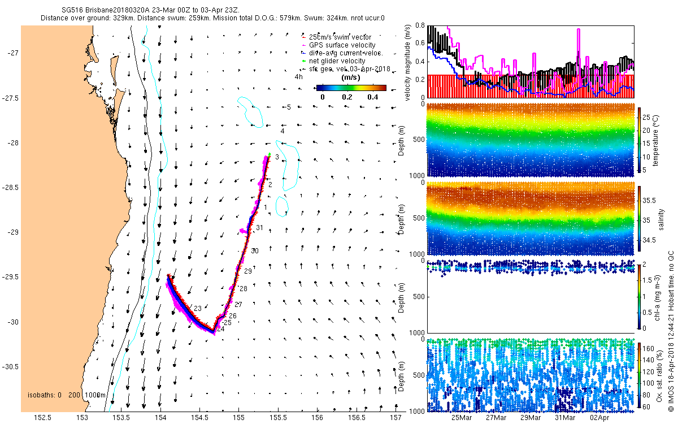This screenshot has width=678, height=424.
Task: Click the '-27' latitude axis label
Action: click(x=12, y=53)
